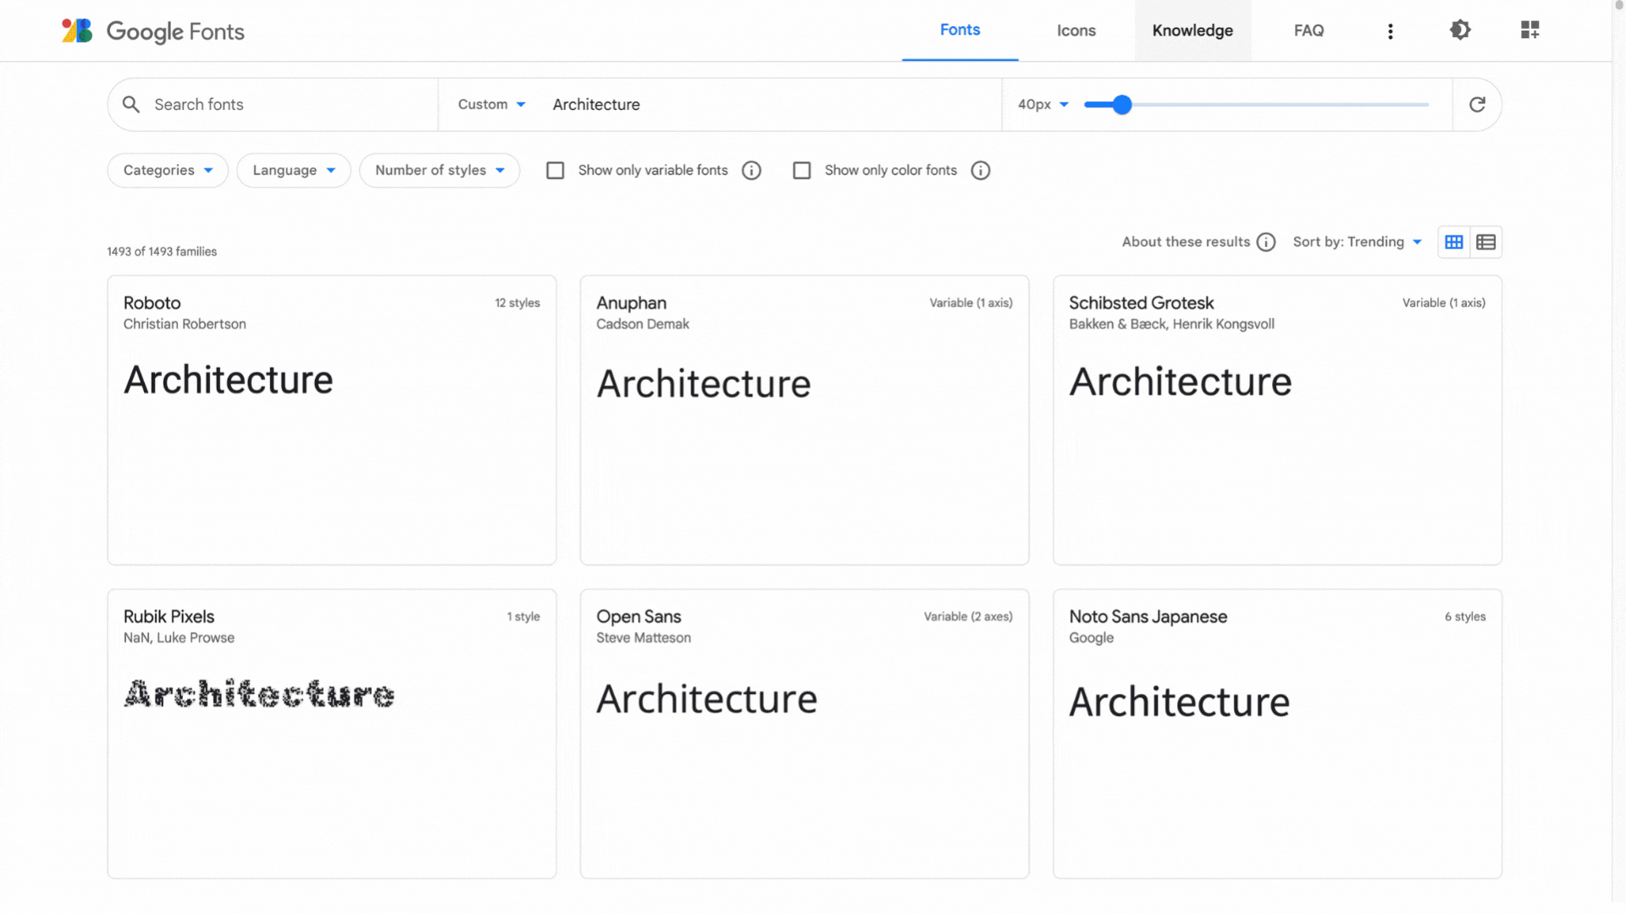Switch to grid view layout icon
The width and height of the screenshot is (1626, 914).
tap(1454, 243)
